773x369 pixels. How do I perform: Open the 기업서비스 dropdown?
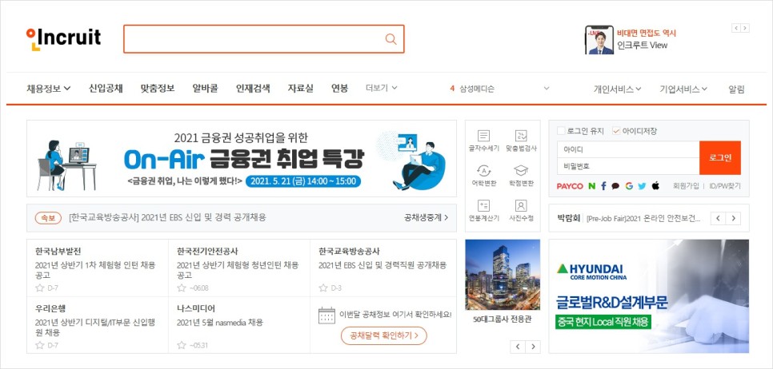tap(683, 89)
